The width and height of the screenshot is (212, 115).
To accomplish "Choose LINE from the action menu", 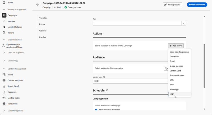I will [x=172, y=94].
